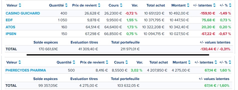Click the Total achat header in top table

tap(156, 5)
